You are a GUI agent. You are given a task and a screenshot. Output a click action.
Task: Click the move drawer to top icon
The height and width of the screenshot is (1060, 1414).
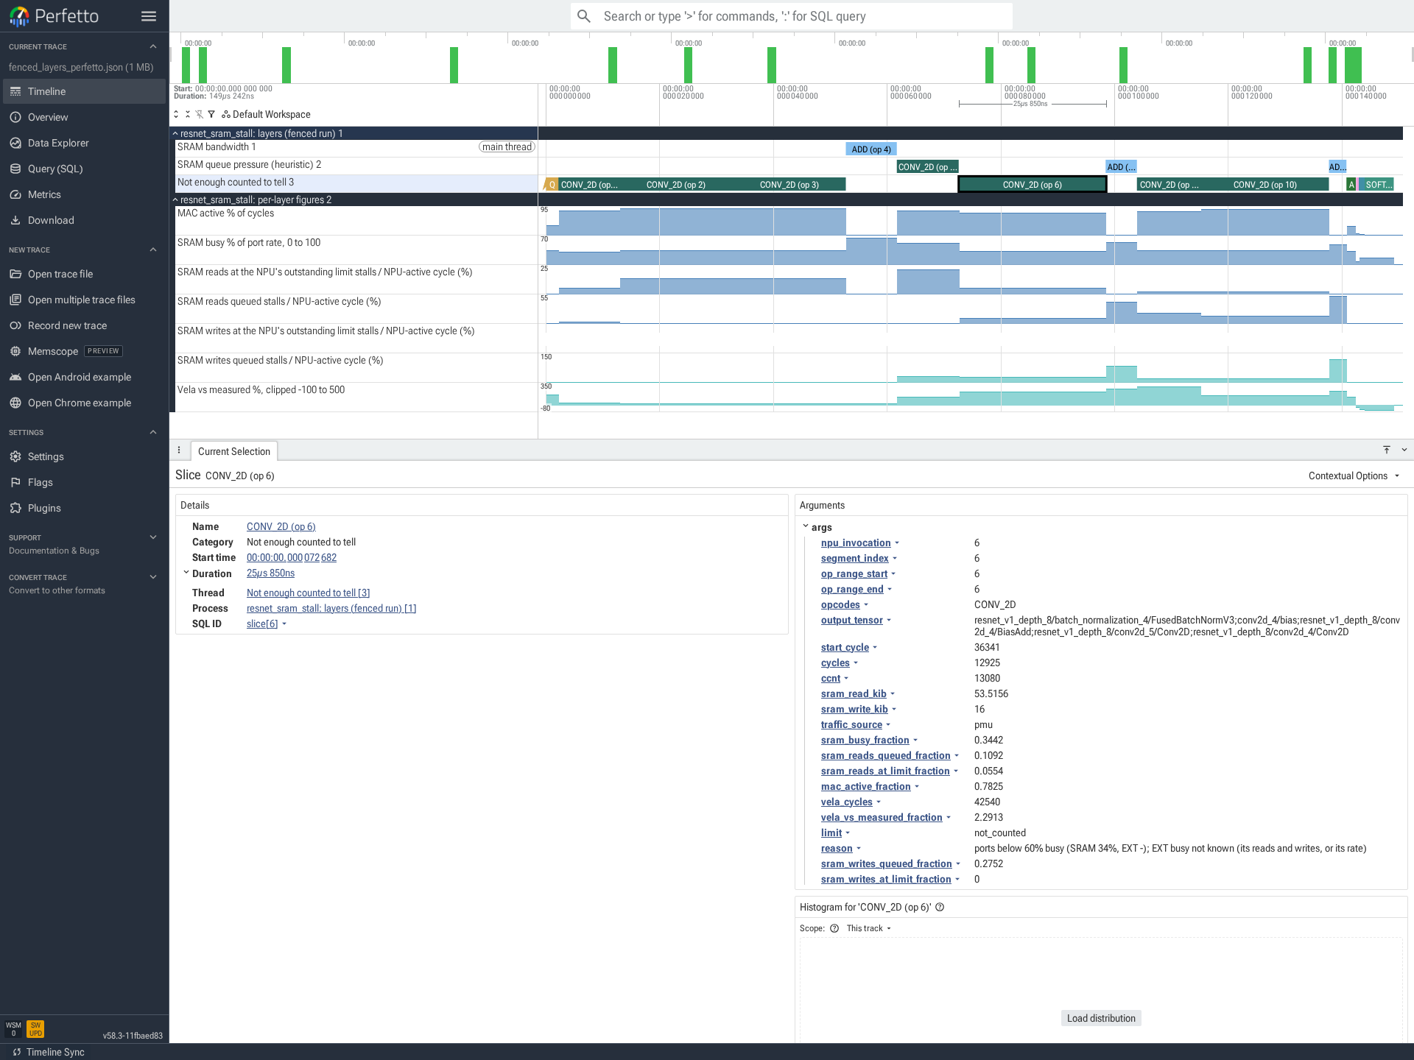[x=1387, y=450]
